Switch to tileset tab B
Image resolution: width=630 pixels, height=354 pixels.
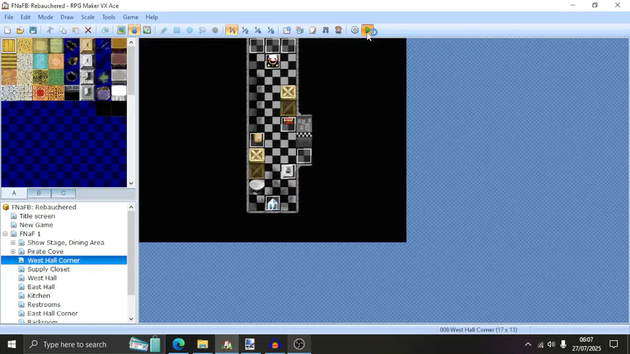tap(39, 193)
